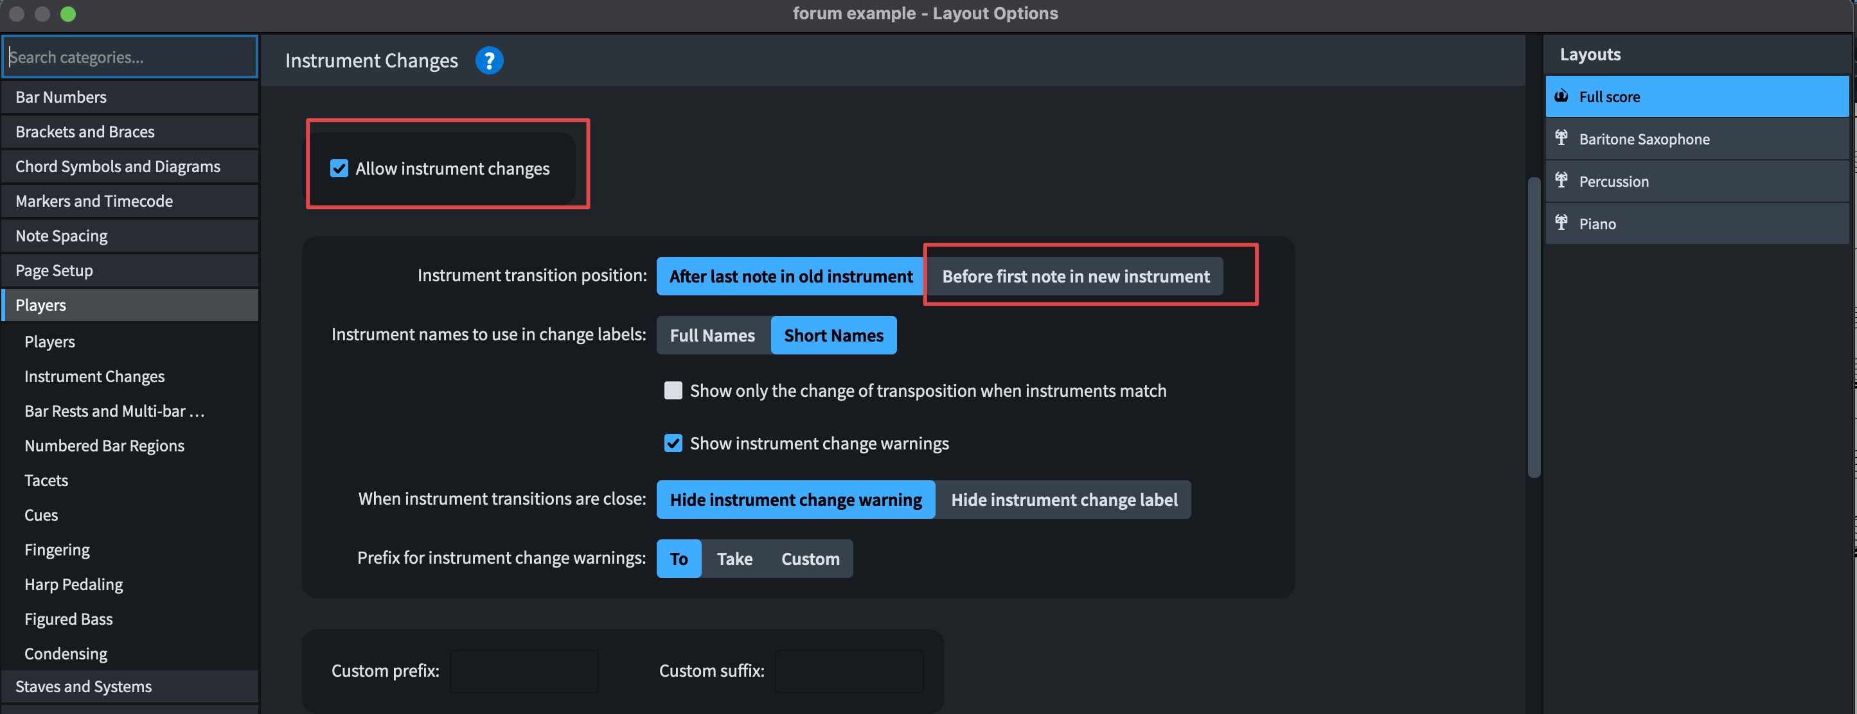
Task: Choose Full Names for change labels
Action: pos(712,336)
